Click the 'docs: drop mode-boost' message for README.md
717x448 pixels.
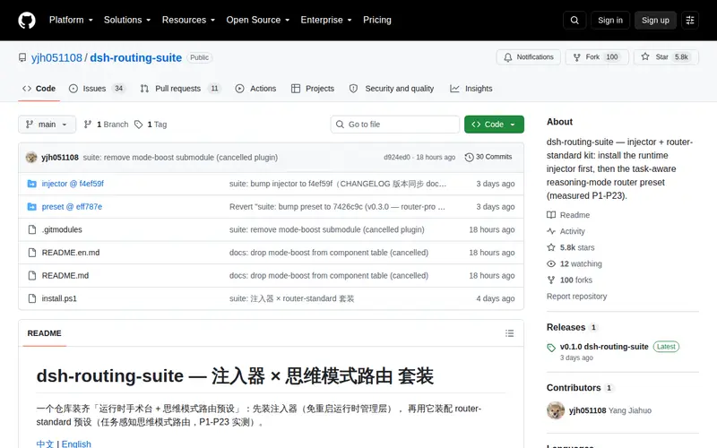pos(329,276)
